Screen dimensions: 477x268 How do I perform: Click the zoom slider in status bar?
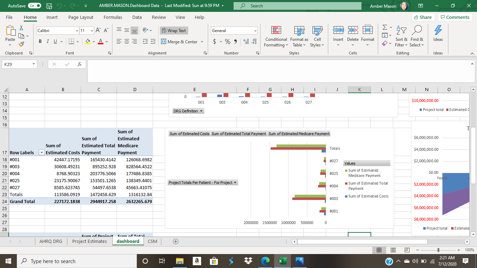tap(438, 250)
